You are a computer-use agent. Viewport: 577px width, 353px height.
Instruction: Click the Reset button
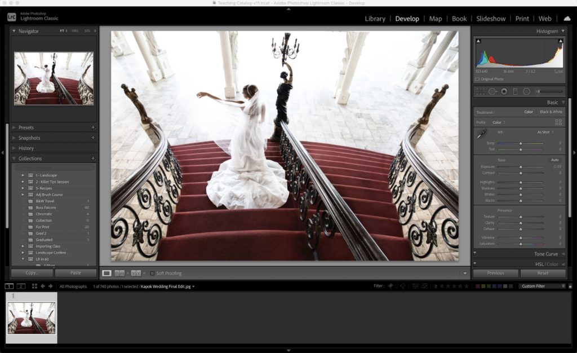[x=543, y=273]
